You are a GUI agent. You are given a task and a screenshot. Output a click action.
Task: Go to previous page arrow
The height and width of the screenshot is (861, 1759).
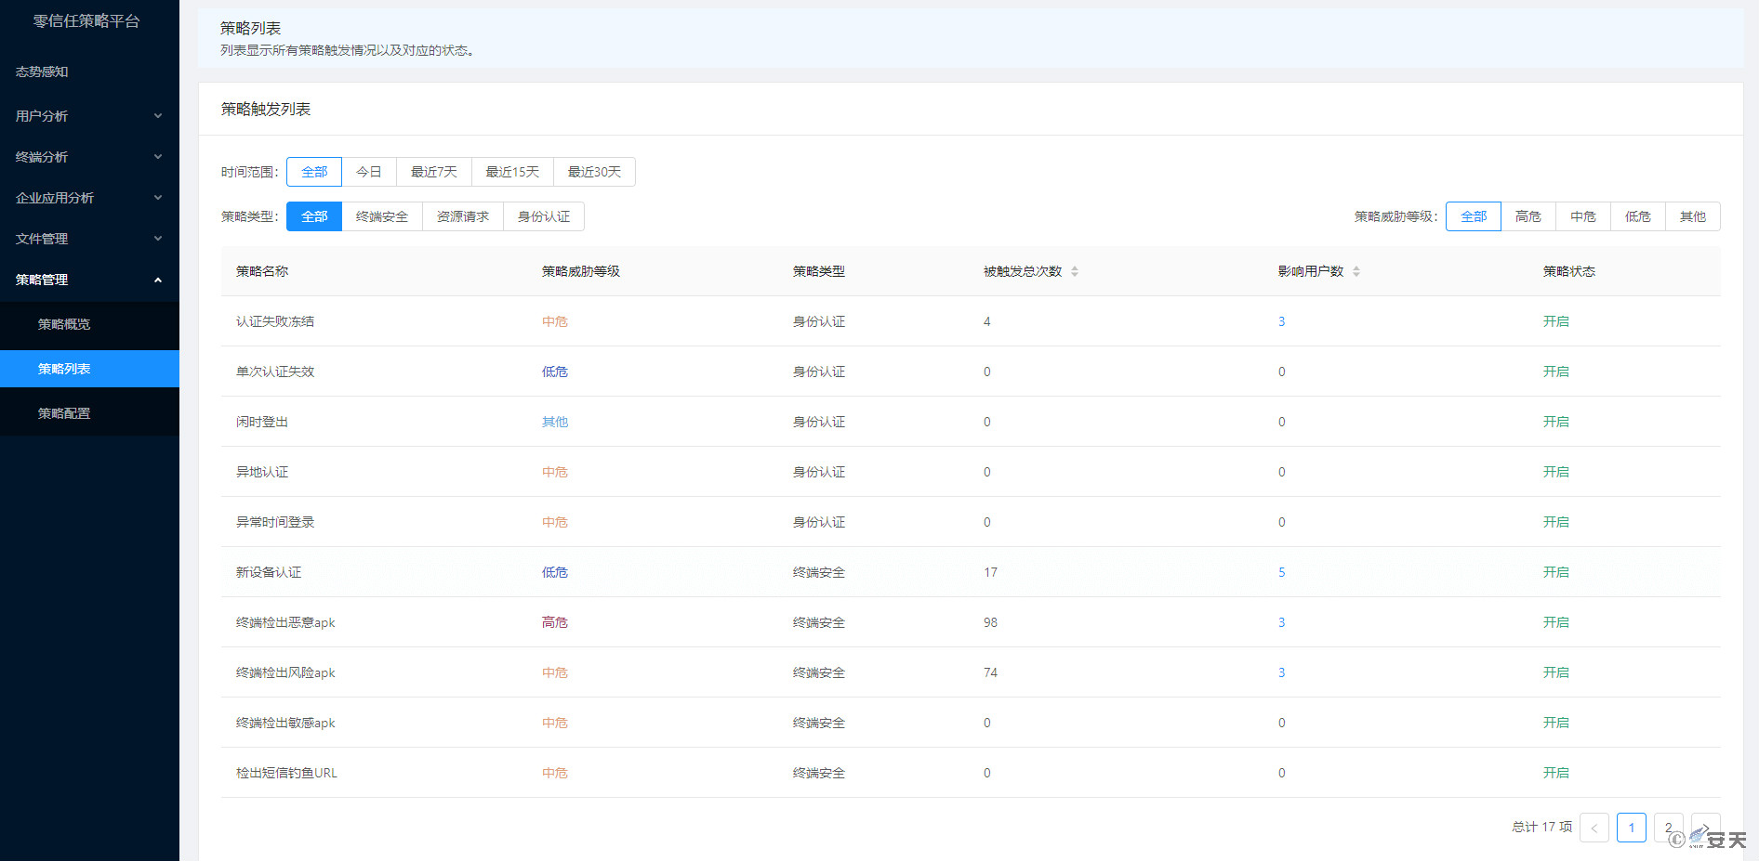1594,828
